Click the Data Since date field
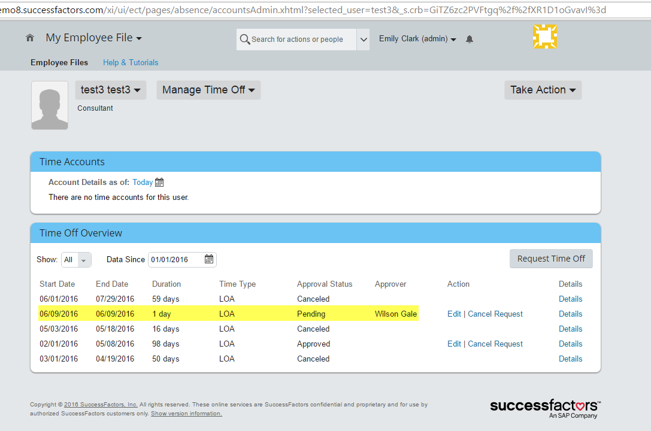This screenshot has width=651, height=431. coord(182,260)
